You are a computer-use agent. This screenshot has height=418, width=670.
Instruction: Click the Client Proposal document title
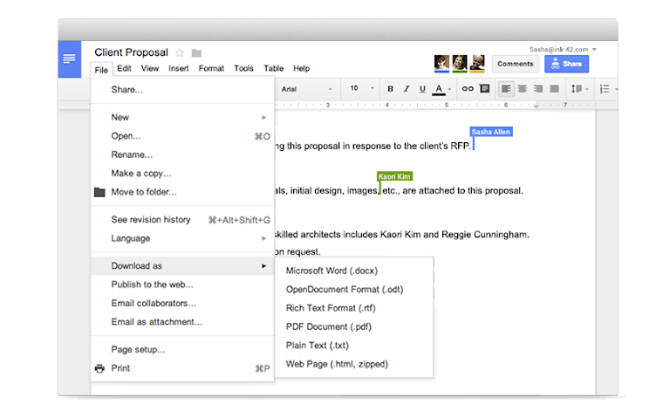point(131,52)
